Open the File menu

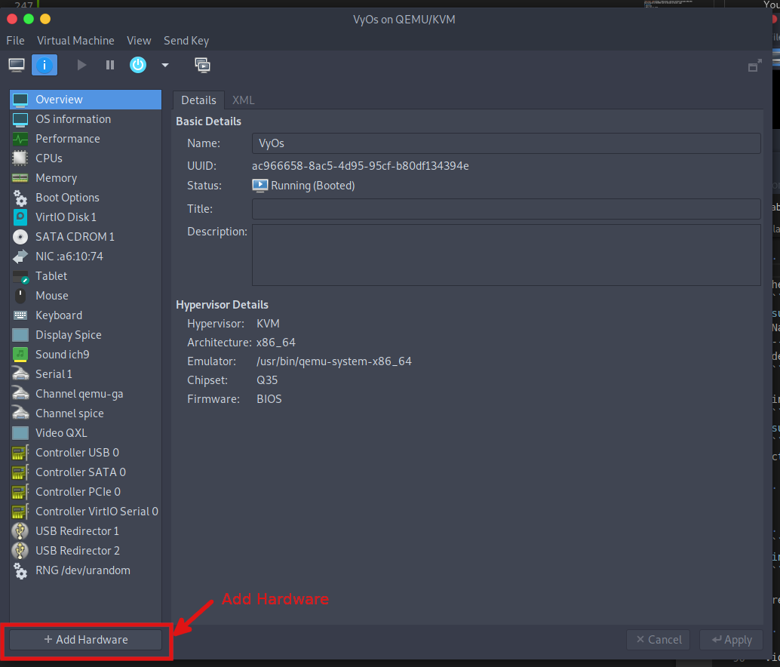(x=15, y=41)
